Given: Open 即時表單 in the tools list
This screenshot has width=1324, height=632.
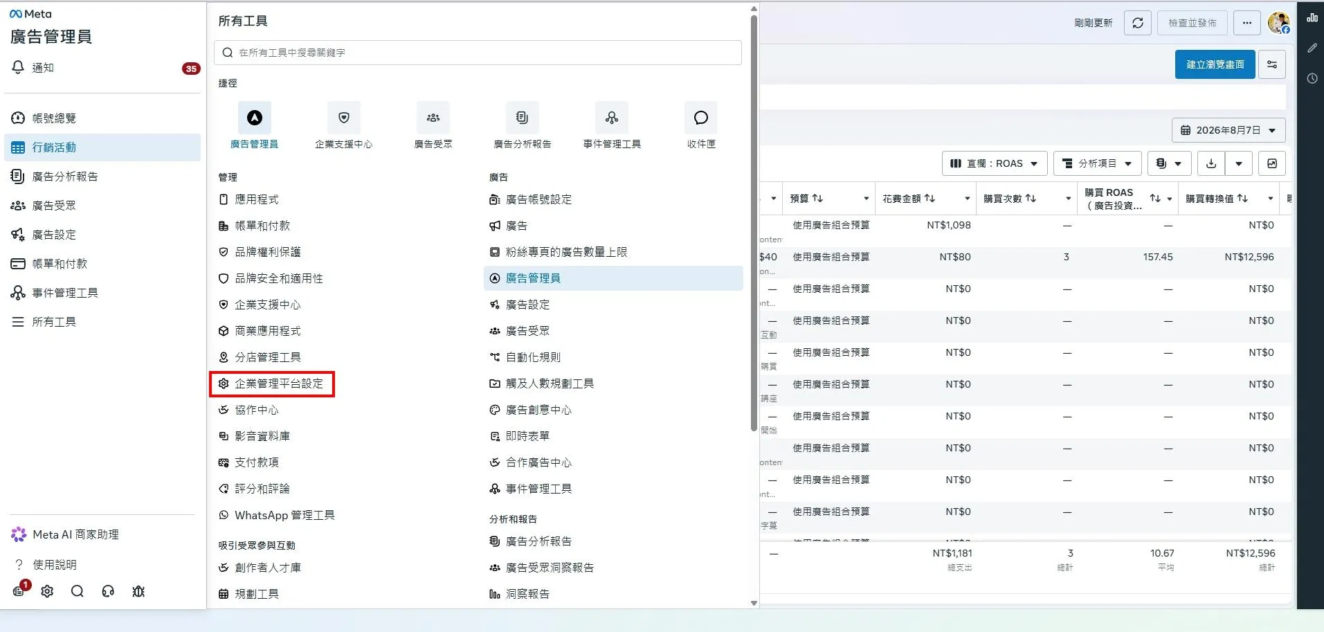Looking at the screenshot, I should [x=519, y=436].
